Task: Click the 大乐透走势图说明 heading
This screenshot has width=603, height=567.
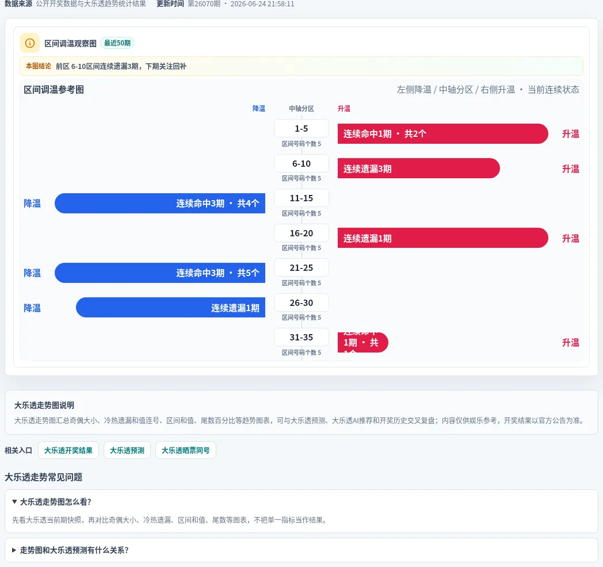Action: 44,405
